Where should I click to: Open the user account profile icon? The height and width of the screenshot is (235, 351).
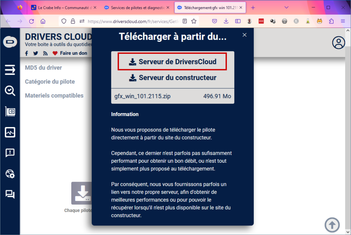[338, 42]
